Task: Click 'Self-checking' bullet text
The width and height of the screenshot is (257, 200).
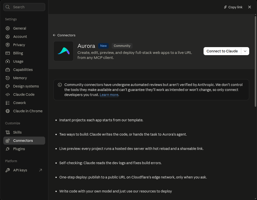Action: [110, 163]
